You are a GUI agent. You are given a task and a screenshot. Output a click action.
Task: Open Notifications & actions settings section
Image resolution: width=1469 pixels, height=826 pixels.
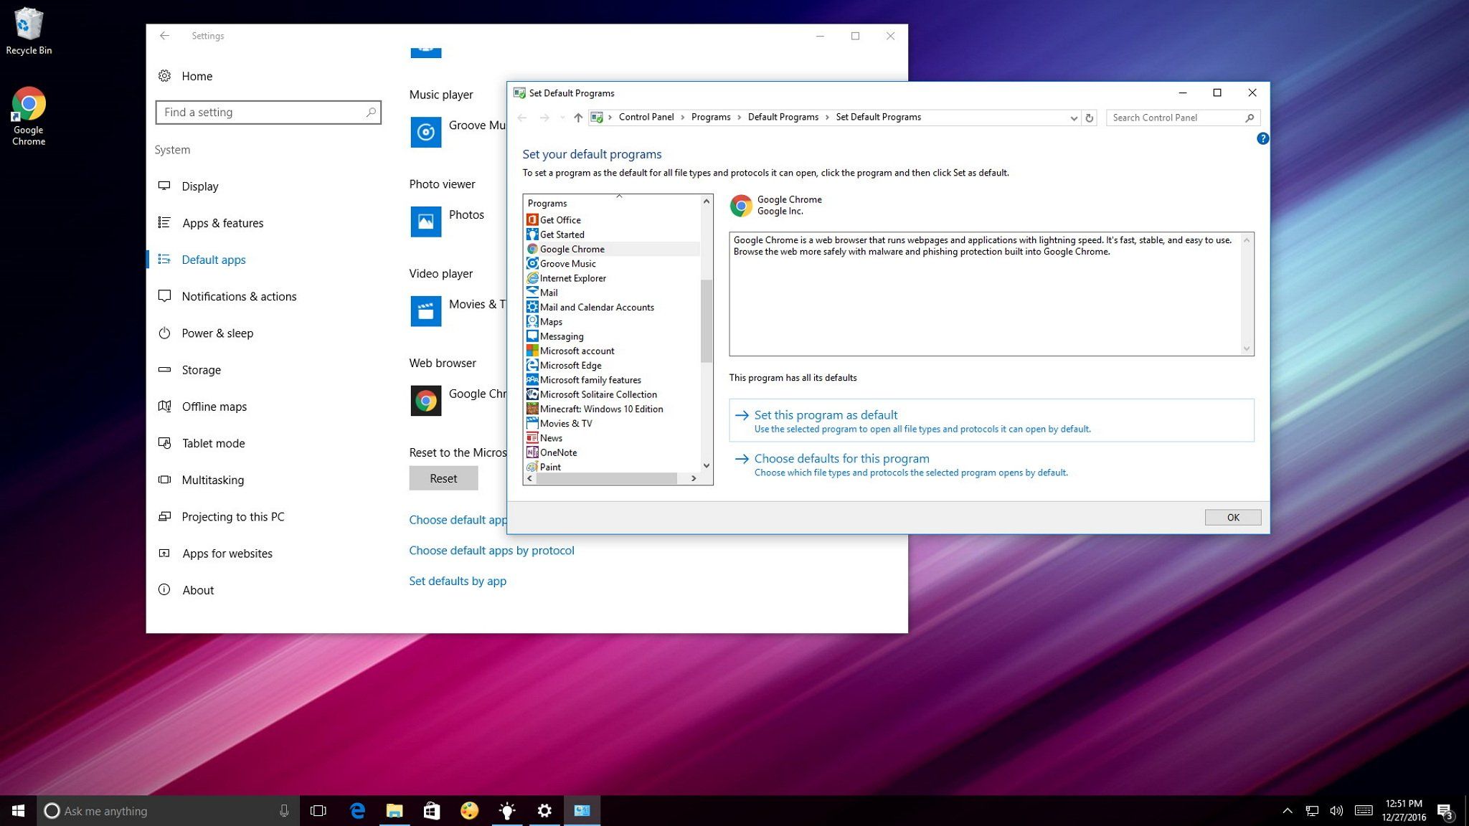point(239,296)
